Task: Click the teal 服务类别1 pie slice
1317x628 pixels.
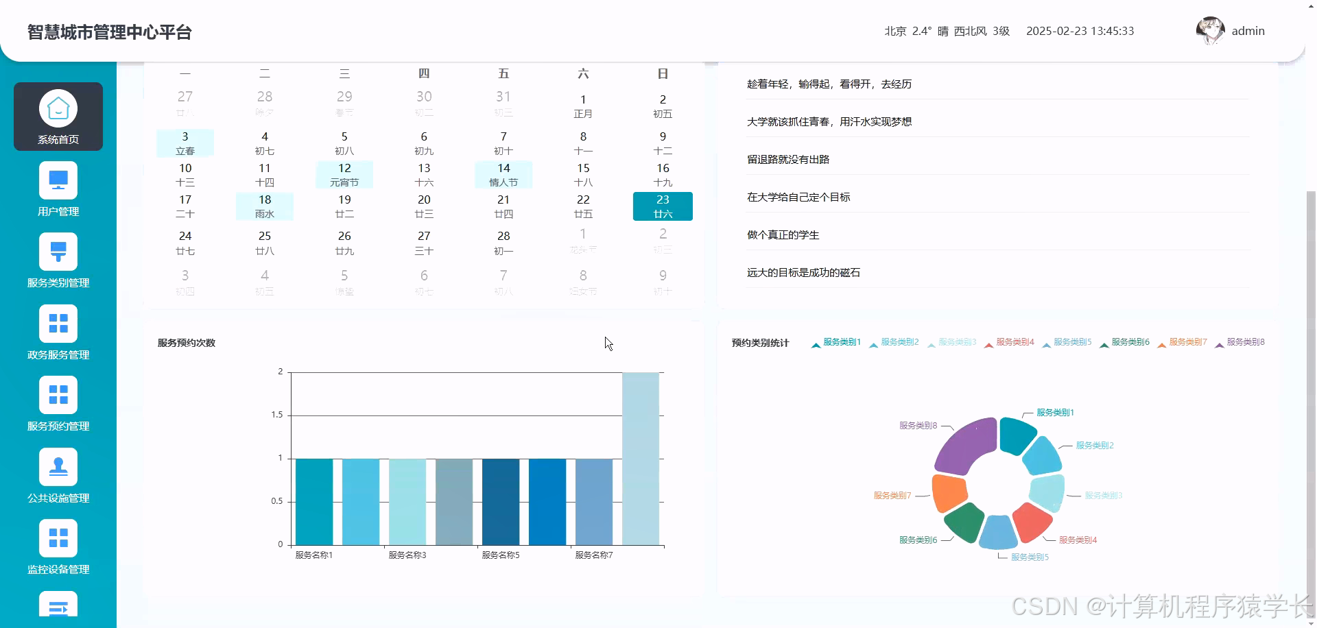Action: [x=1017, y=435]
